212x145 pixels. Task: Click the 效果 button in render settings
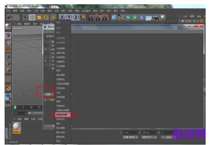[49, 94]
